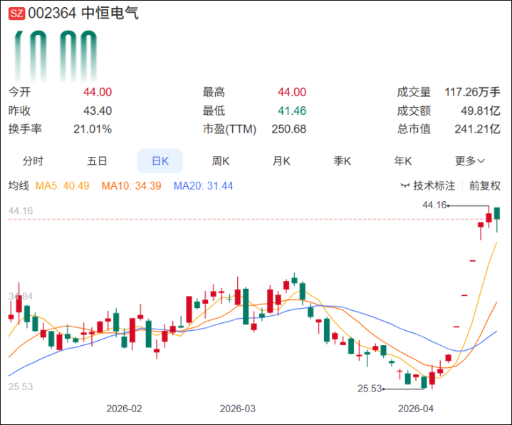512x425 pixels.
Task: Click the 市盈(TTM) value 250.68
Action: coord(288,129)
